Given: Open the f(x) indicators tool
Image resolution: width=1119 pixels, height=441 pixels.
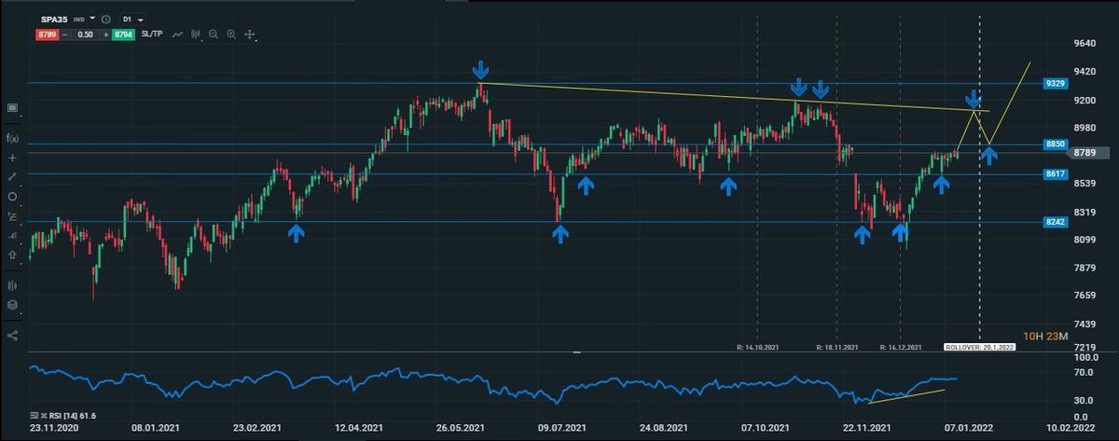Looking at the screenshot, I should (12, 137).
